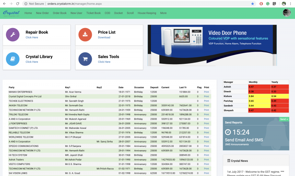Screen dimensions: 295x176
Task: Select COD in the navbar
Action: [107, 13]
